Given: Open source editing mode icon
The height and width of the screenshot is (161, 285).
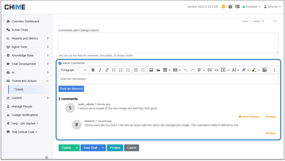Looking at the screenshot, I should coord(265,70).
